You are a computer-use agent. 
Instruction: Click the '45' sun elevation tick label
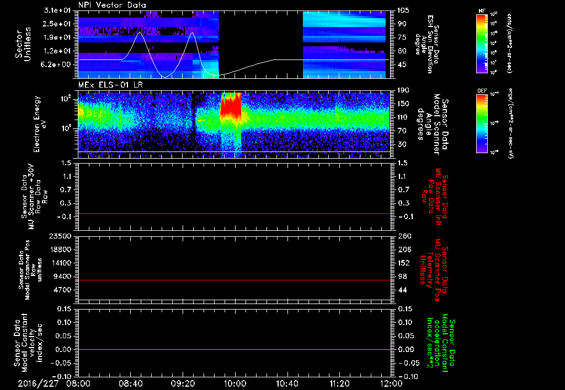pos(402,65)
